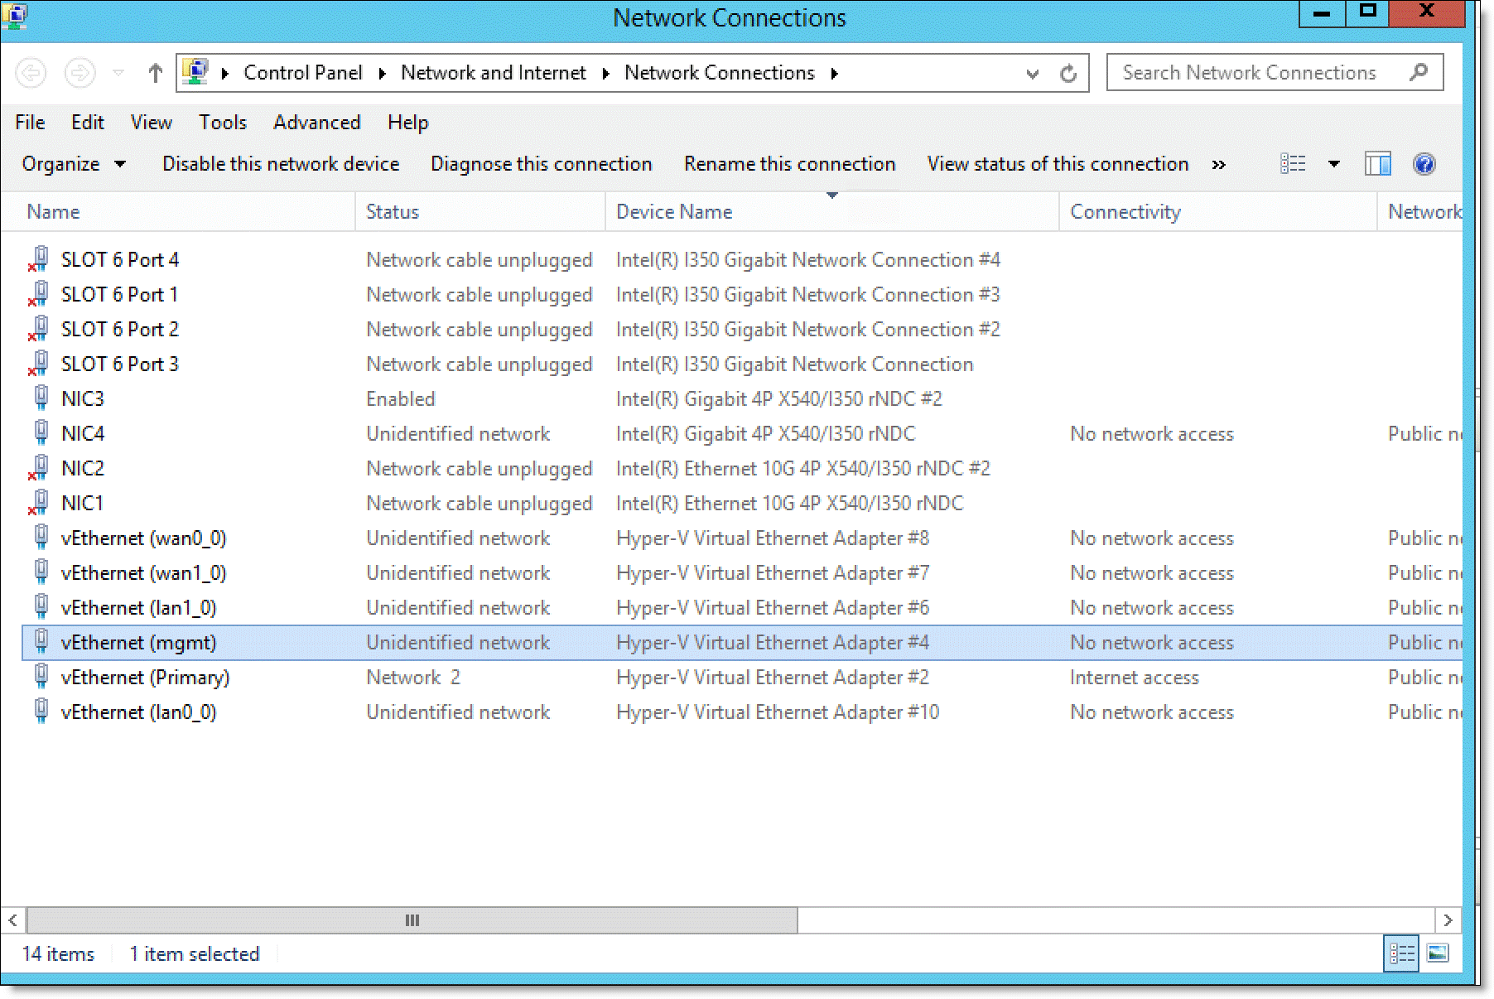Screen dimensions: 1494x999
Task: Click the Back navigation arrow
Action: [31, 73]
